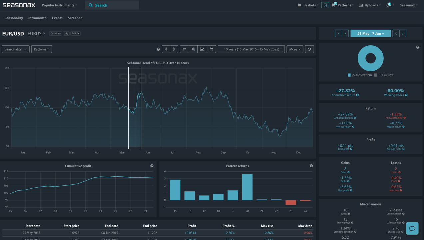Click the 25y tag
This screenshot has height=240, width=424.
[66, 33]
